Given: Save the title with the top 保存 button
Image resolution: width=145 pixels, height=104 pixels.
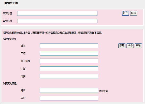Looking at the screenshot, I should coord(125,13).
